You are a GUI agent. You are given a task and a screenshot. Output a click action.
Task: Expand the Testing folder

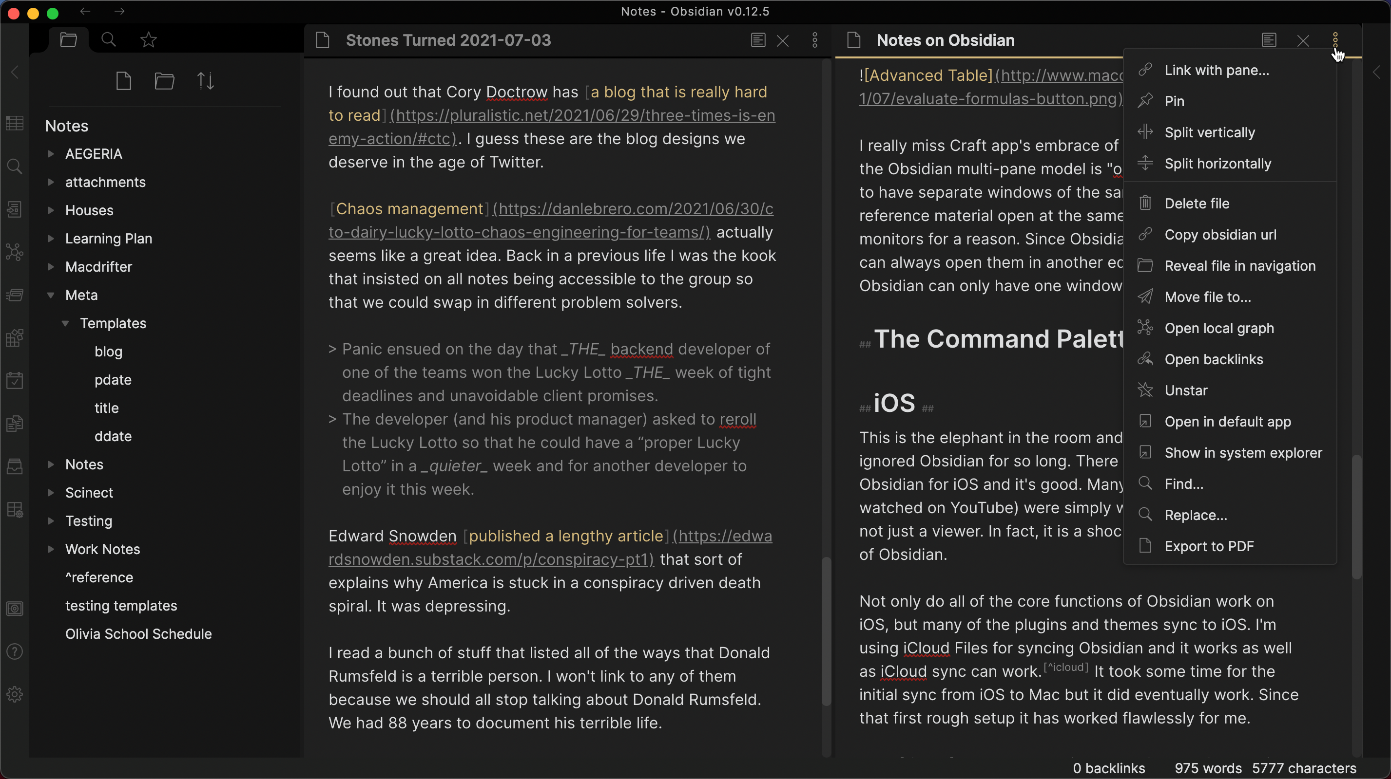[51, 521]
